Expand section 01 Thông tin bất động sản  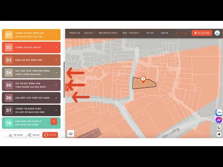pyautogui.click(x=31, y=35)
